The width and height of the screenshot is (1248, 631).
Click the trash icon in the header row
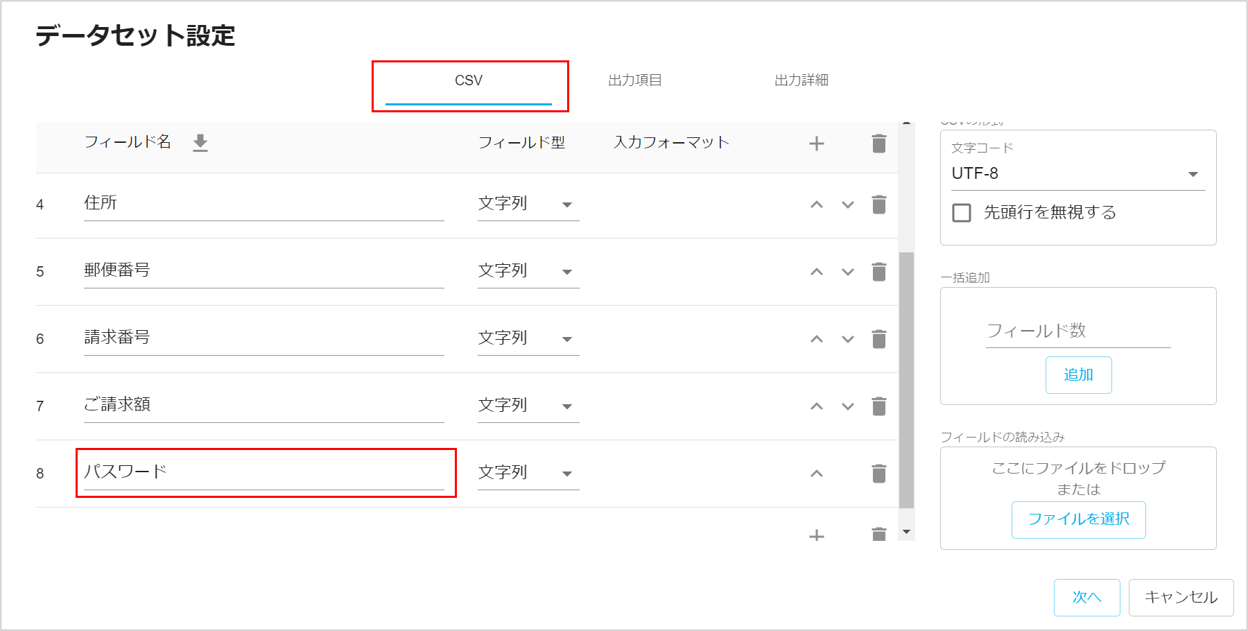878,144
